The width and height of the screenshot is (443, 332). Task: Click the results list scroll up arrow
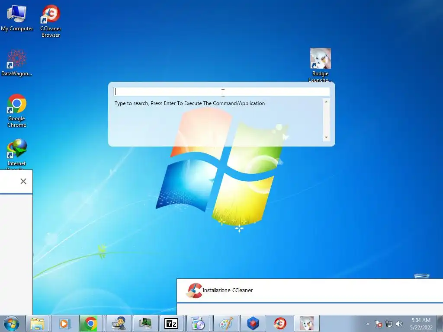(326, 102)
